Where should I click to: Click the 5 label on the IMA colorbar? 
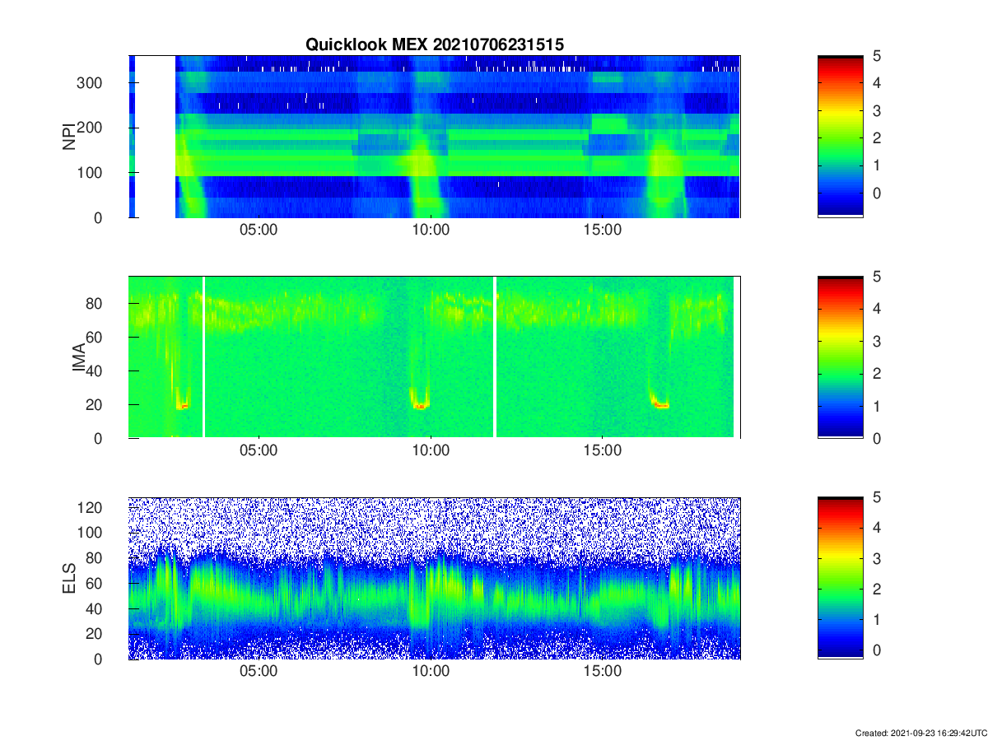coord(876,277)
